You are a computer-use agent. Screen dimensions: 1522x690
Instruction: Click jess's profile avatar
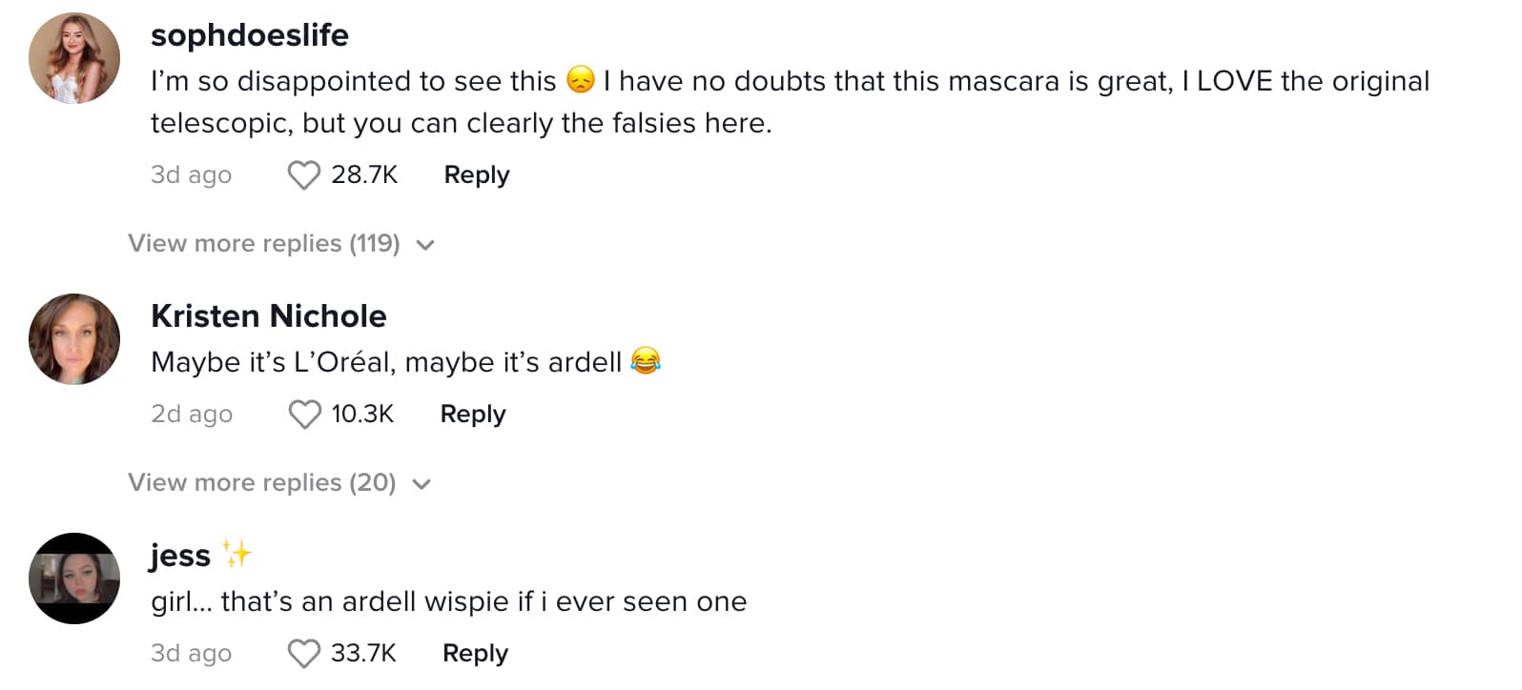[74, 578]
